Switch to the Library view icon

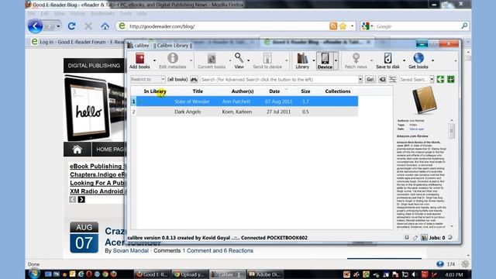click(302, 59)
